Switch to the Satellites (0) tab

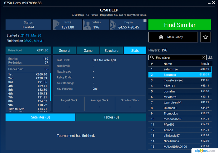coord(40,117)
